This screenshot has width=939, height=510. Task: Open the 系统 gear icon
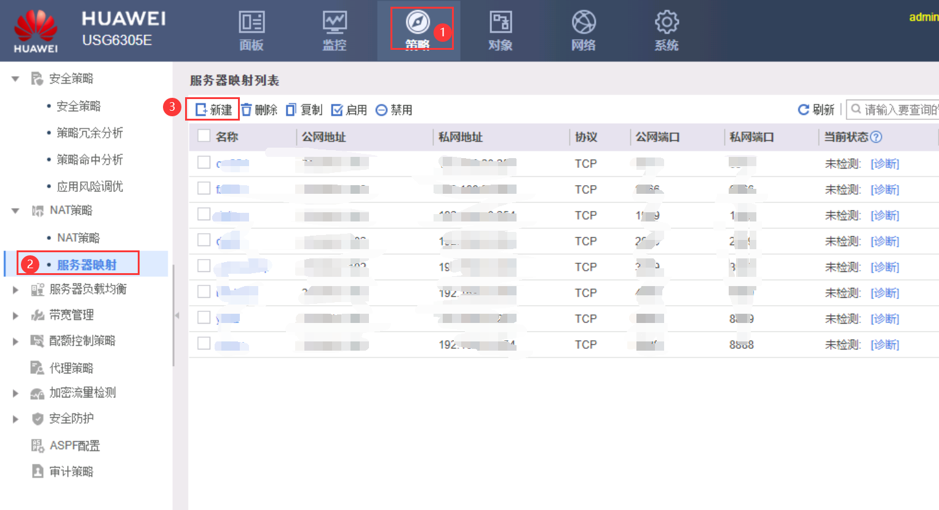666,23
